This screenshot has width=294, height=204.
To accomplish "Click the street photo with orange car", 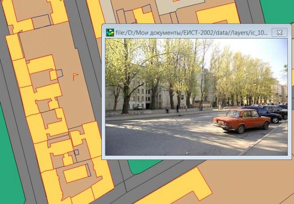I will [196, 97].
